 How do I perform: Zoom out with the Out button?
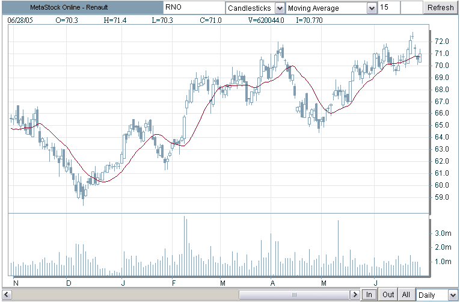(388, 294)
